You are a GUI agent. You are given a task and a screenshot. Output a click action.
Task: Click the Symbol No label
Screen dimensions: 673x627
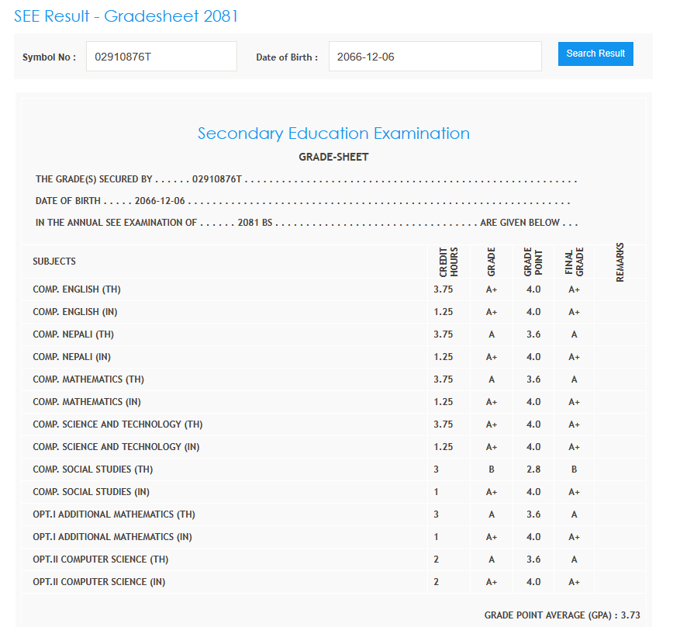click(49, 57)
